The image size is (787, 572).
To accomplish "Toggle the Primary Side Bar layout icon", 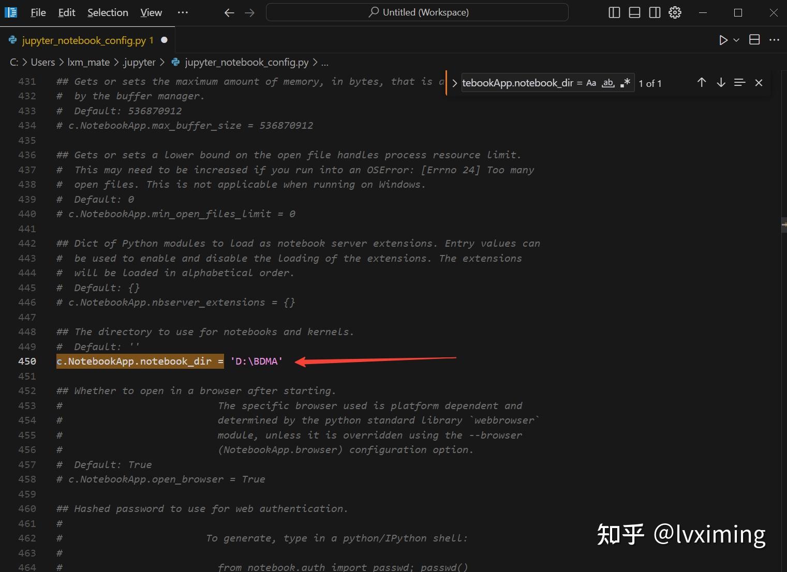I will tap(614, 12).
